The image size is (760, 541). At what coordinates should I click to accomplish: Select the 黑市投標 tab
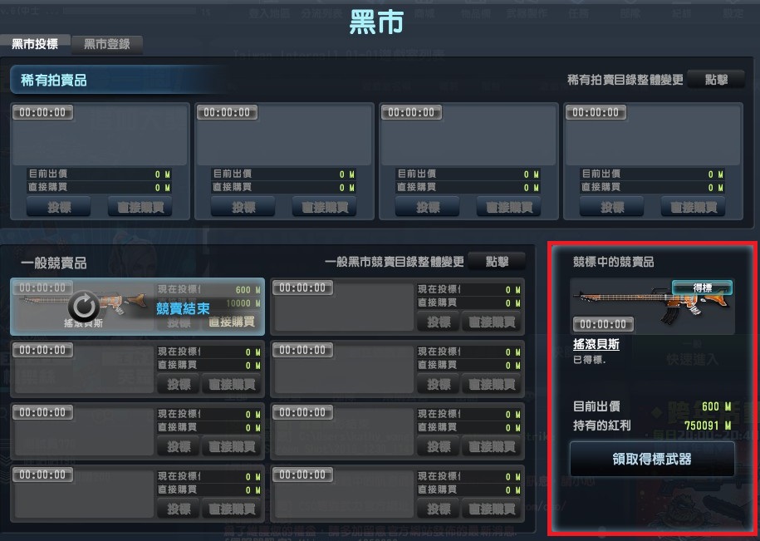(x=35, y=45)
